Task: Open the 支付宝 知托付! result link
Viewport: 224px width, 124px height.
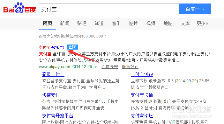Action: pyautogui.click(x=51, y=47)
